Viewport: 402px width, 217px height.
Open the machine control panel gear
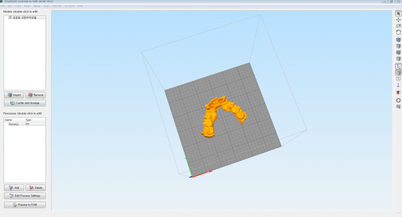tap(398, 100)
